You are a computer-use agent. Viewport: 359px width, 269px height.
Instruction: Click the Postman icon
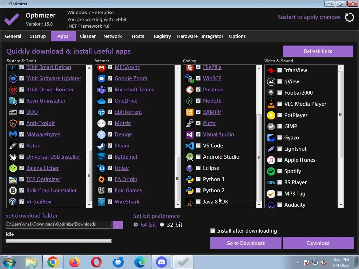[x=190, y=90]
